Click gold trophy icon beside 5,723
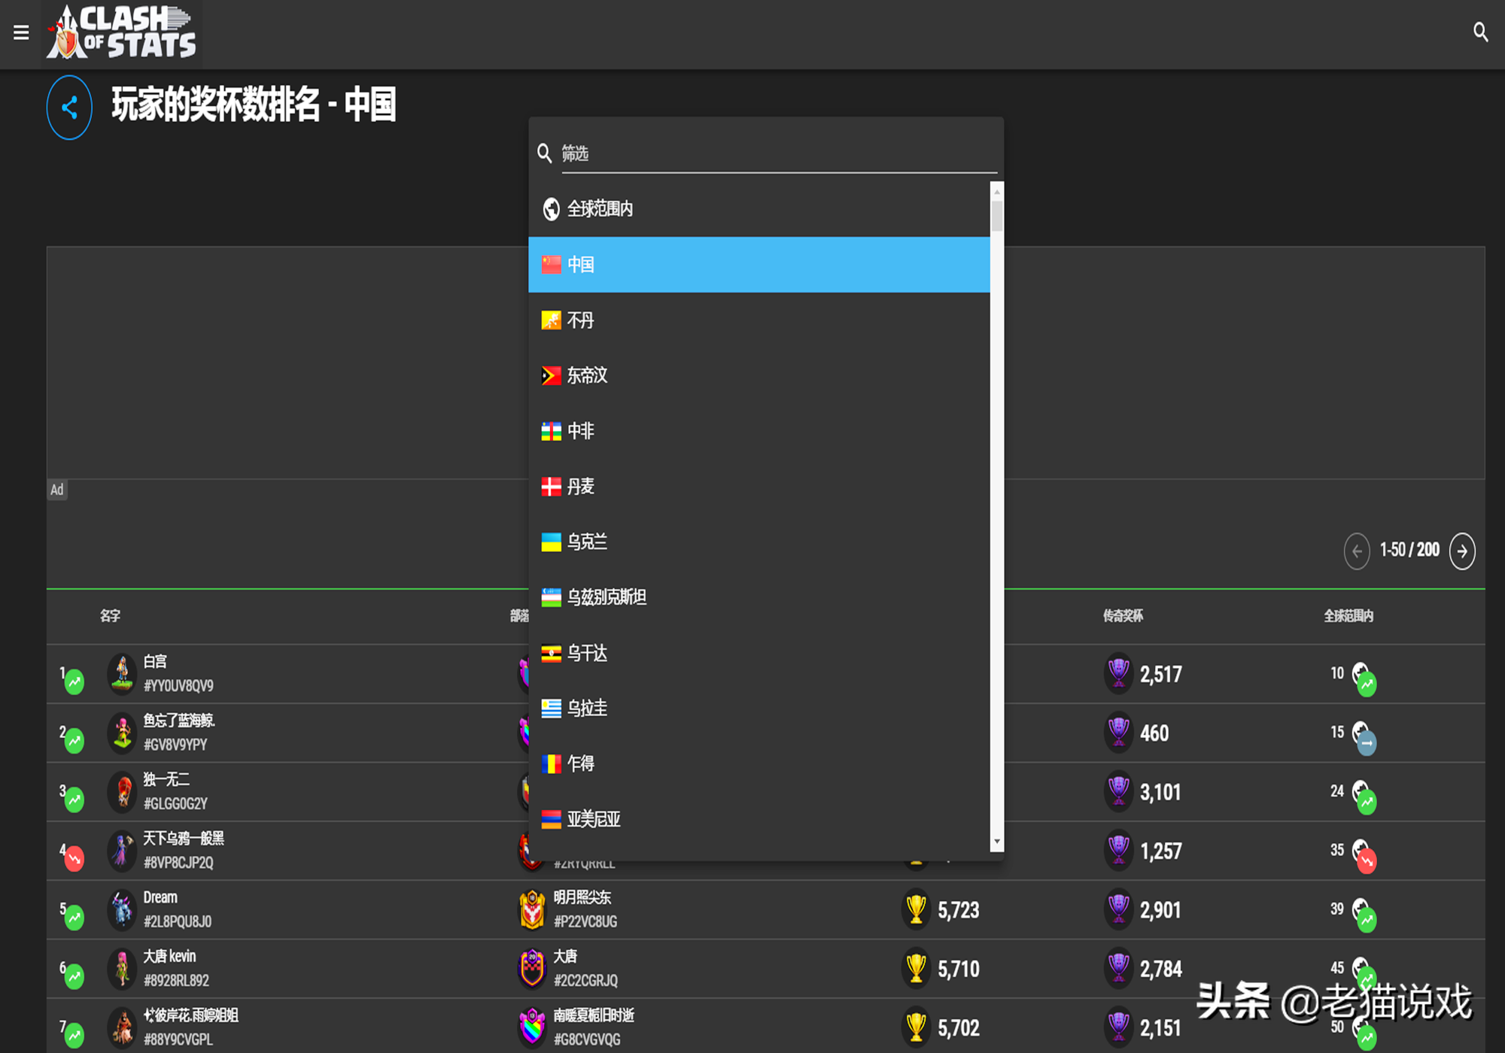Image resolution: width=1505 pixels, height=1053 pixels. point(916,909)
